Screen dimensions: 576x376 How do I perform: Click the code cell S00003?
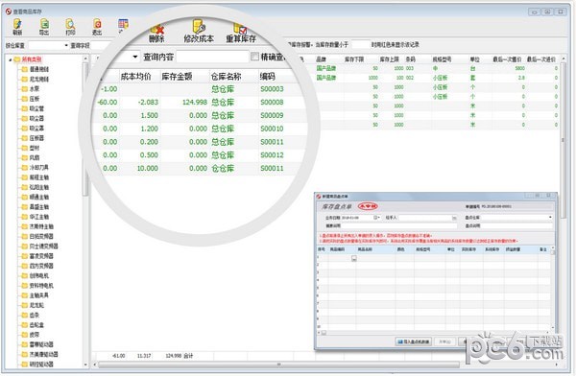click(272, 89)
